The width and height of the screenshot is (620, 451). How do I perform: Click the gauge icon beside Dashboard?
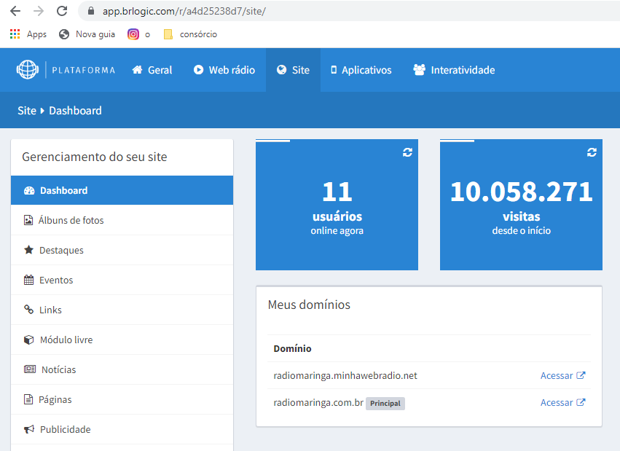(x=29, y=190)
